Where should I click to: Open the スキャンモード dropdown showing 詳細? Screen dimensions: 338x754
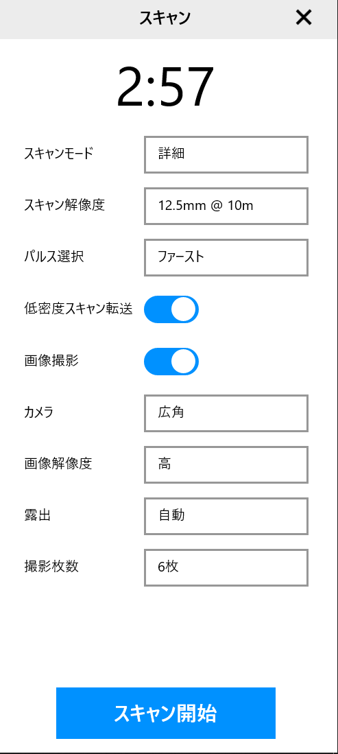226,154
